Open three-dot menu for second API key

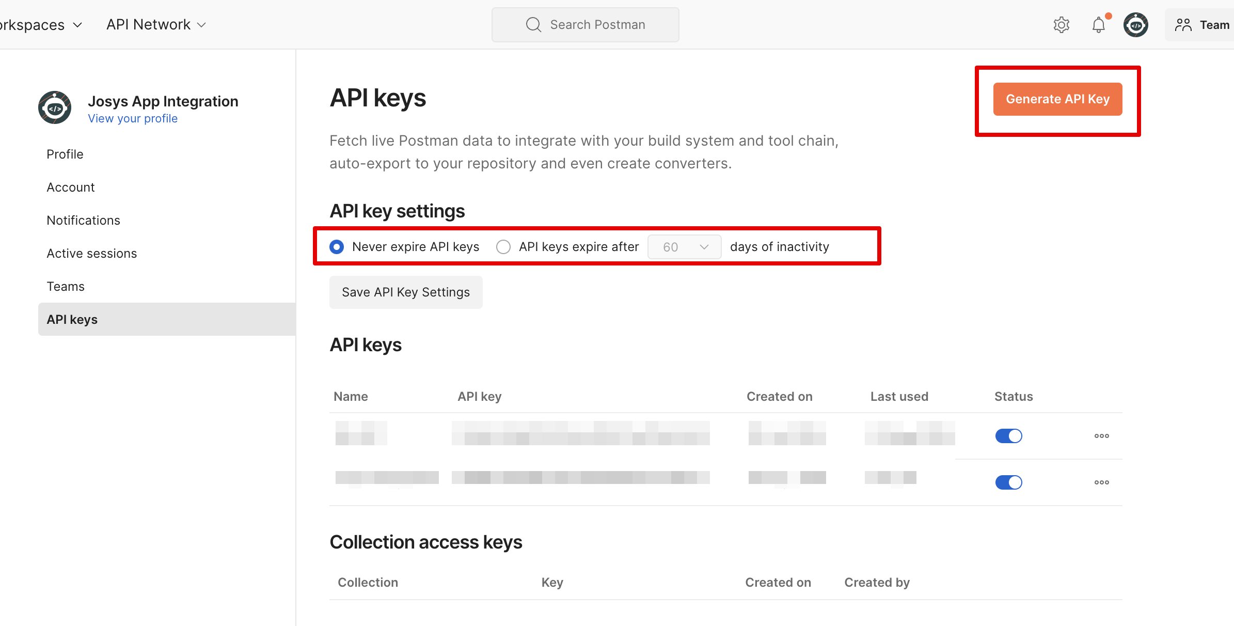tap(1101, 482)
